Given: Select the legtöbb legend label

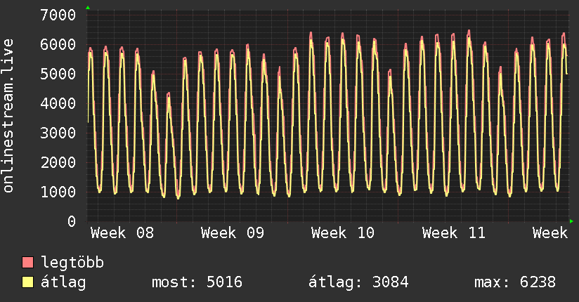Looking at the screenshot, I should point(73,263).
